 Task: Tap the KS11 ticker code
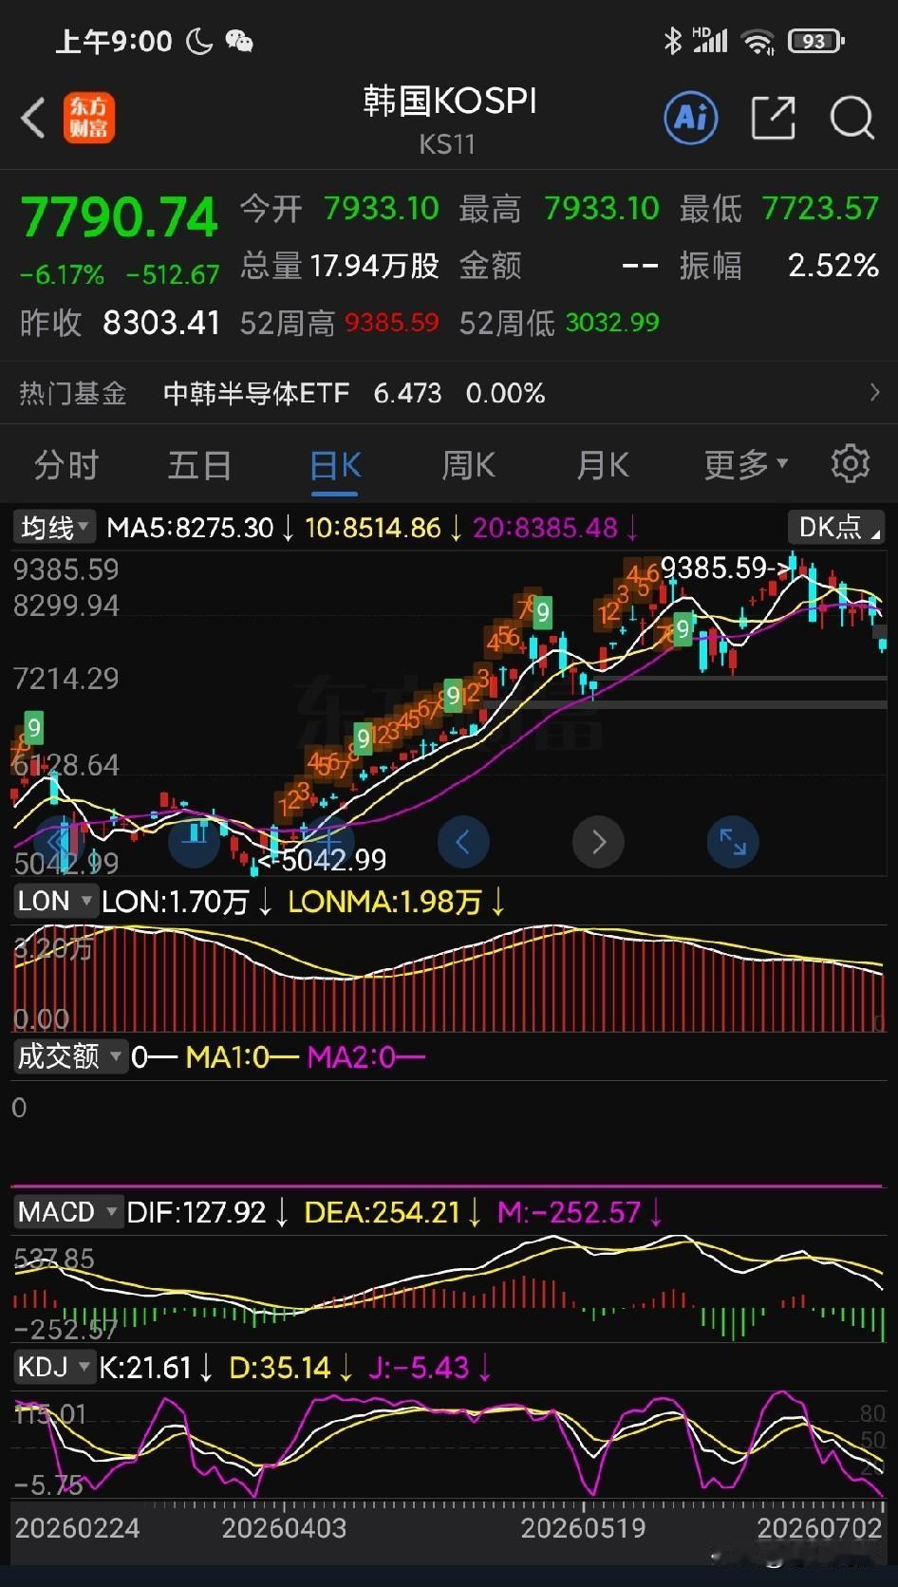[x=447, y=144]
